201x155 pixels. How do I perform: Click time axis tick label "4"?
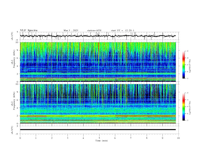[x=83, y=138]
